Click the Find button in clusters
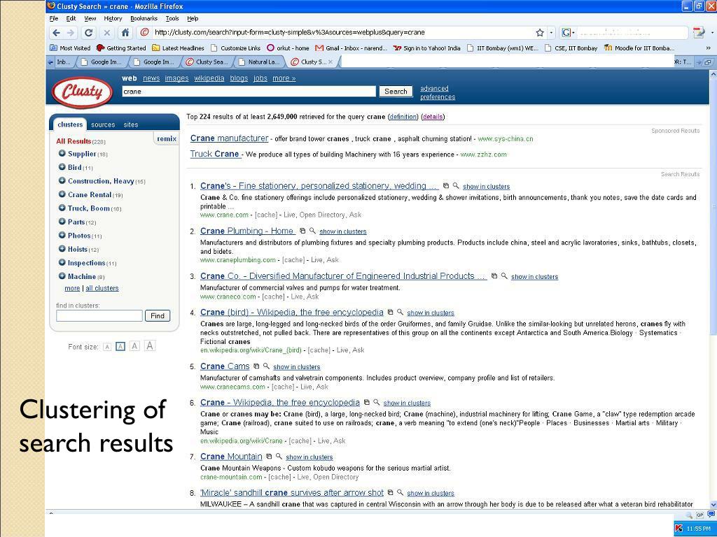Viewport: 717px width, 537px height. pyautogui.click(x=158, y=315)
